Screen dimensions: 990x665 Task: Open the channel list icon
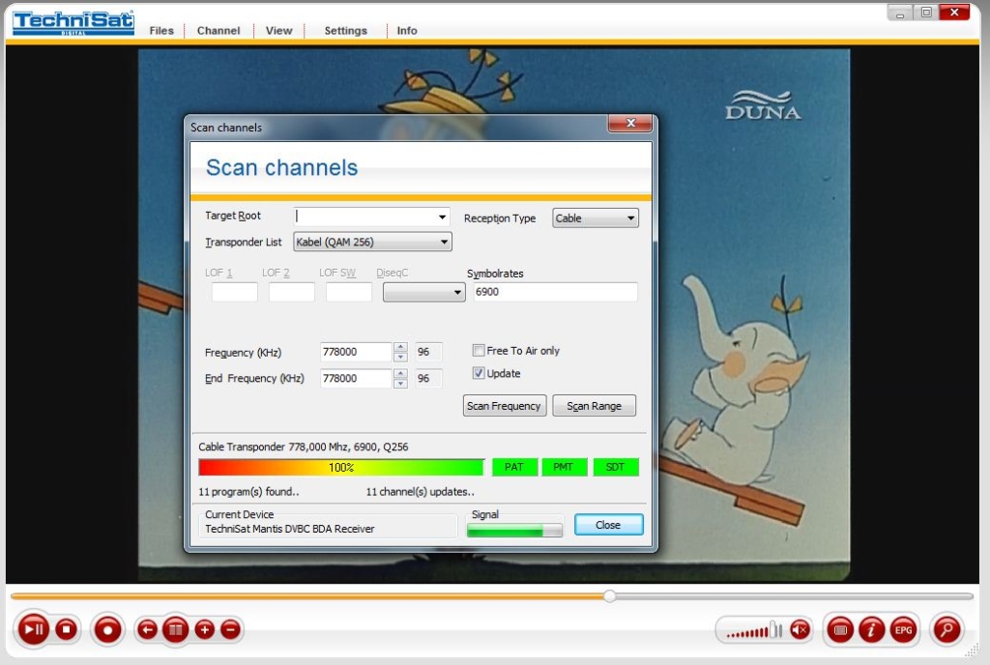pyautogui.click(x=176, y=629)
